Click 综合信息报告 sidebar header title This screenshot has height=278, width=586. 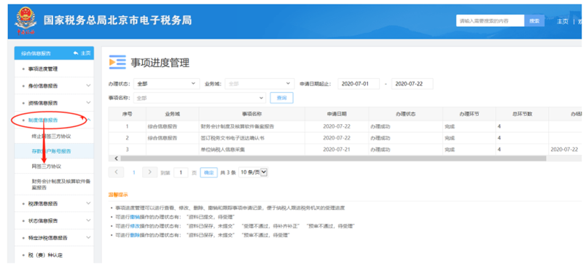(x=36, y=53)
